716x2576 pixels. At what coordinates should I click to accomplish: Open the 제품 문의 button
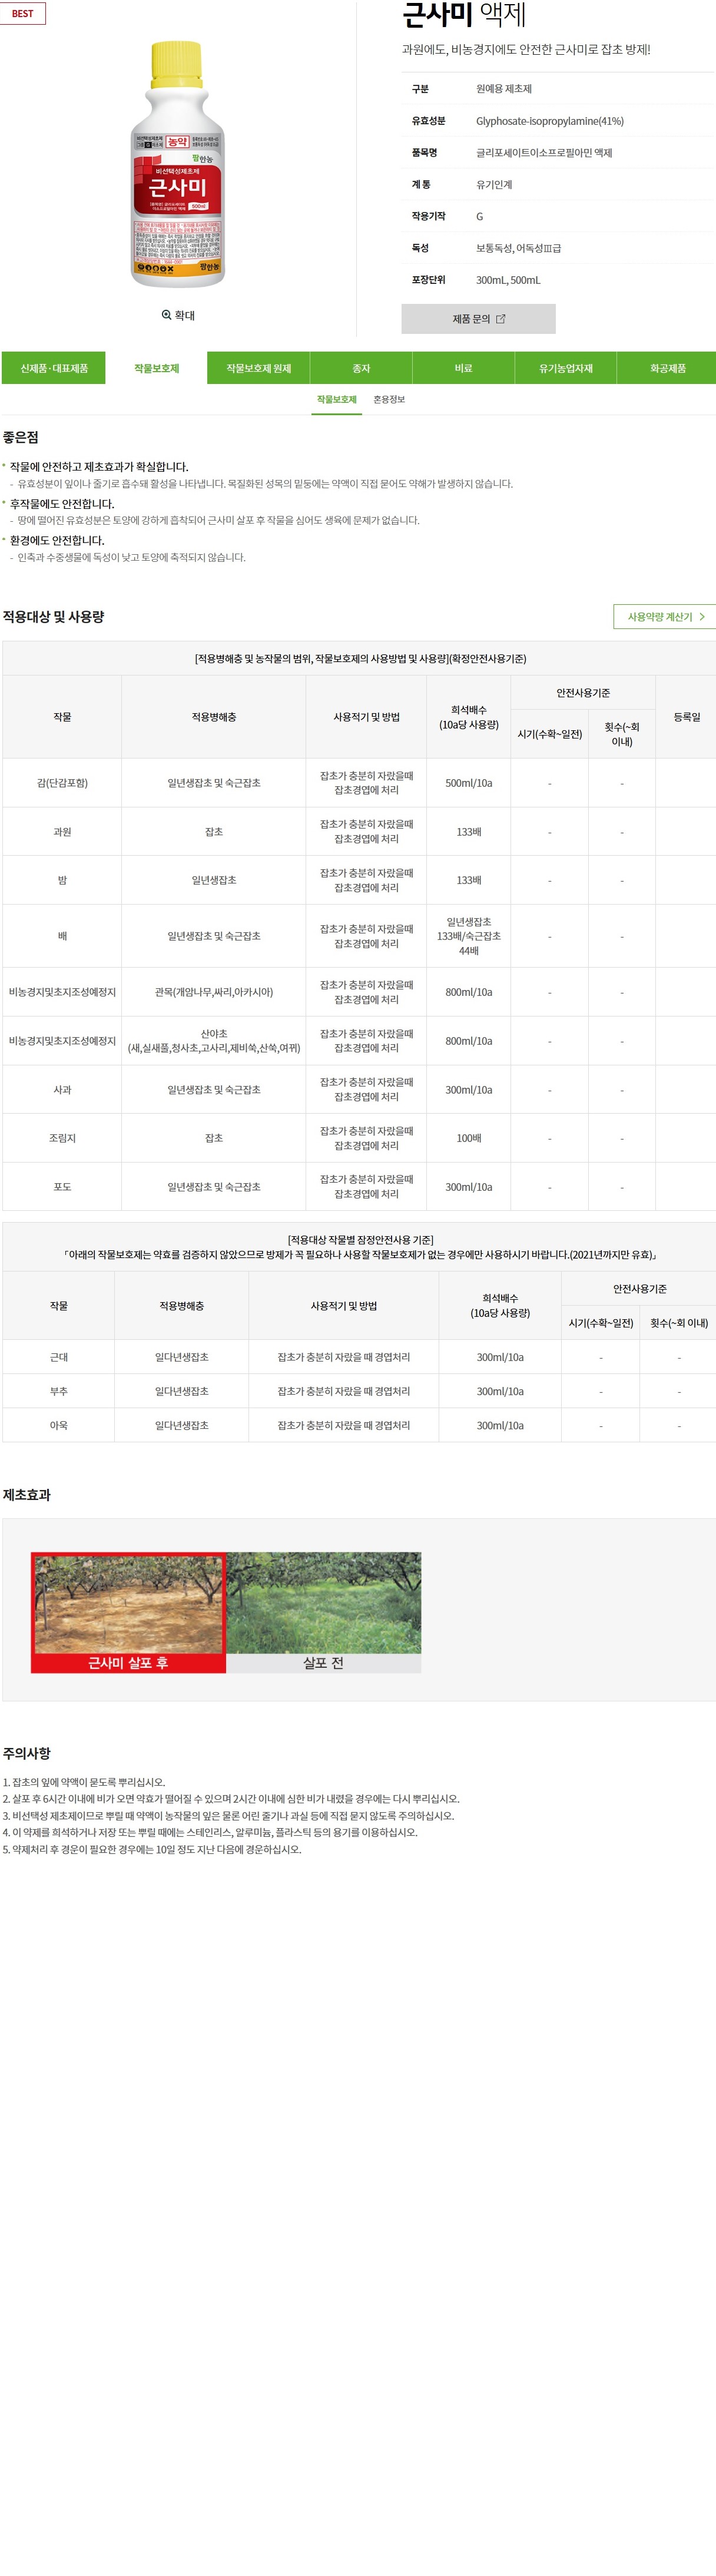(478, 319)
